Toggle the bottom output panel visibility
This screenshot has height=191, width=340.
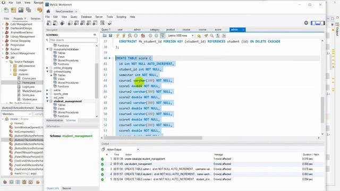318,23
